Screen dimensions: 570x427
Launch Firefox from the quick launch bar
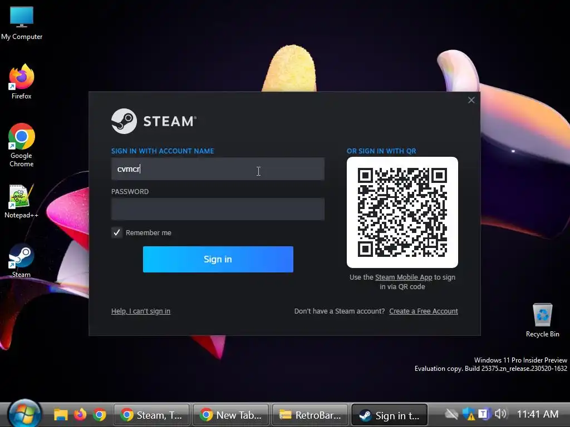pos(80,415)
